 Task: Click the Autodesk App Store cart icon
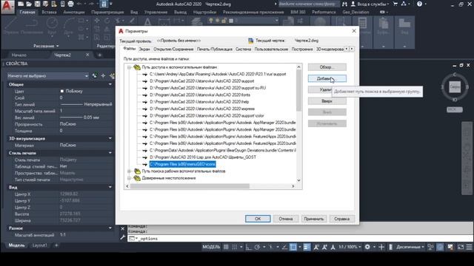pyautogui.click(x=395, y=4)
